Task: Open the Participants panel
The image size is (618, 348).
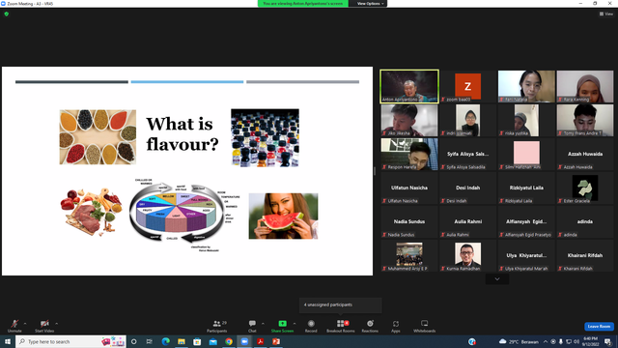Action: coord(217,326)
